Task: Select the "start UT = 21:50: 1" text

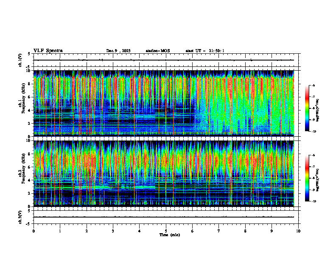Action: click(205, 51)
